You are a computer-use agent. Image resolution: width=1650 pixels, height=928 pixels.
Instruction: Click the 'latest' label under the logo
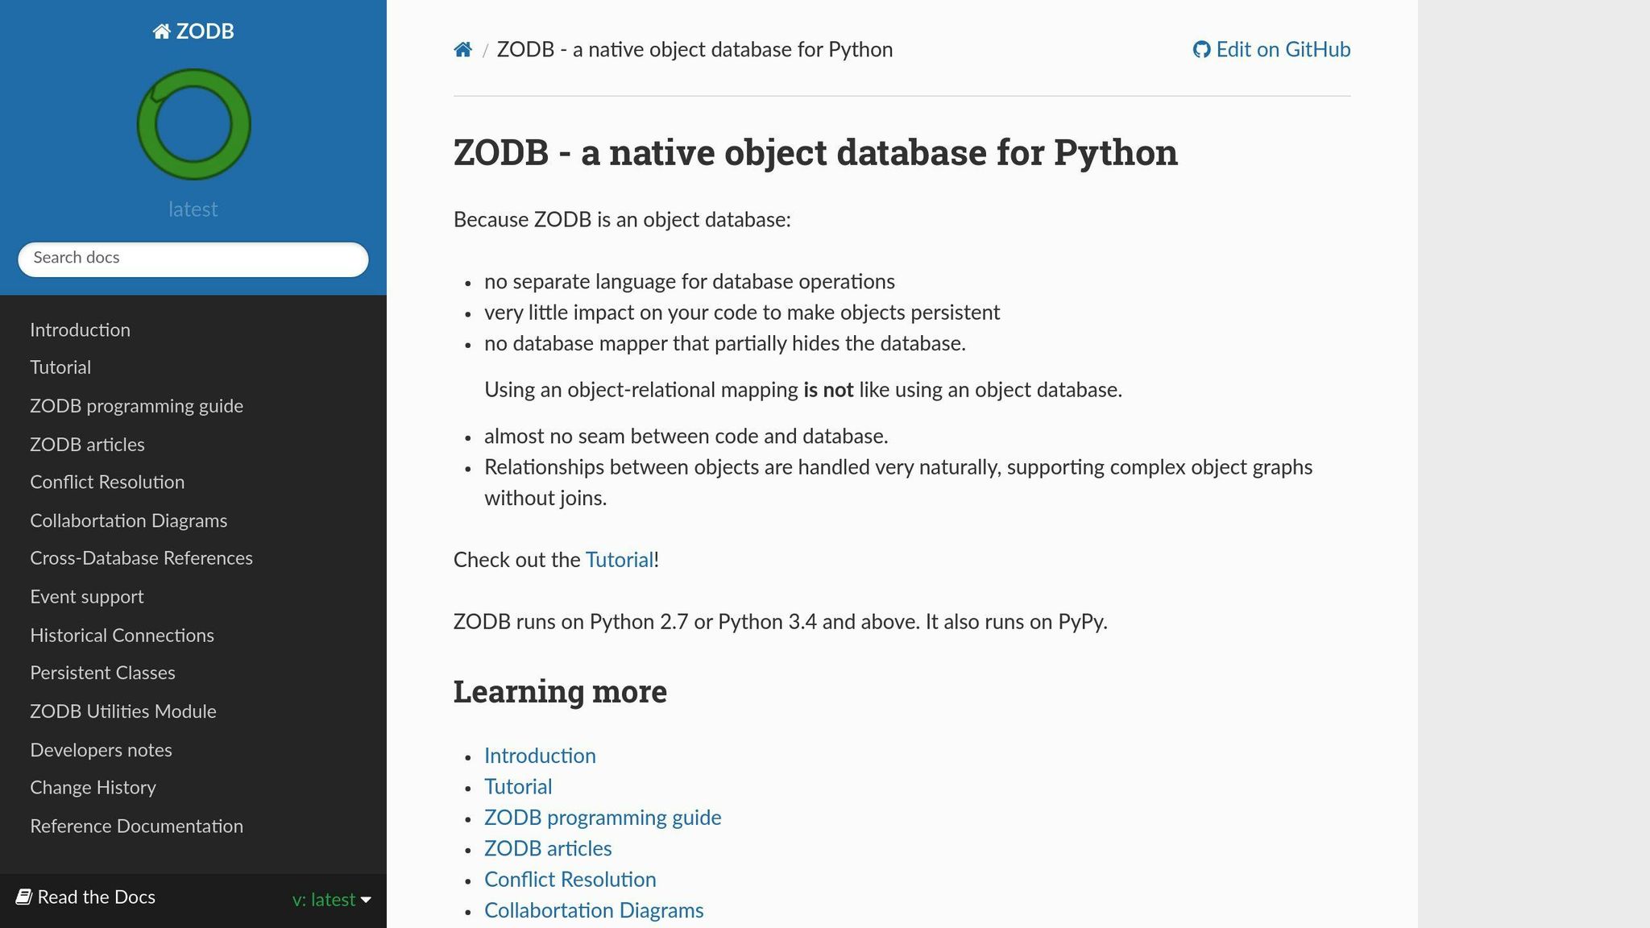193,209
